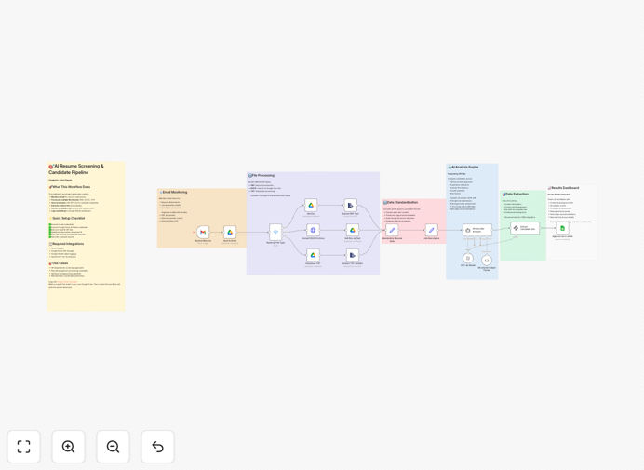Open the Job Description edit node
This screenshot has height=470, width=644.
[x=431, y=230]
